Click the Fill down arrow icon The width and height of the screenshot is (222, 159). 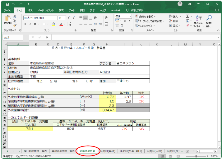(188, 21)
